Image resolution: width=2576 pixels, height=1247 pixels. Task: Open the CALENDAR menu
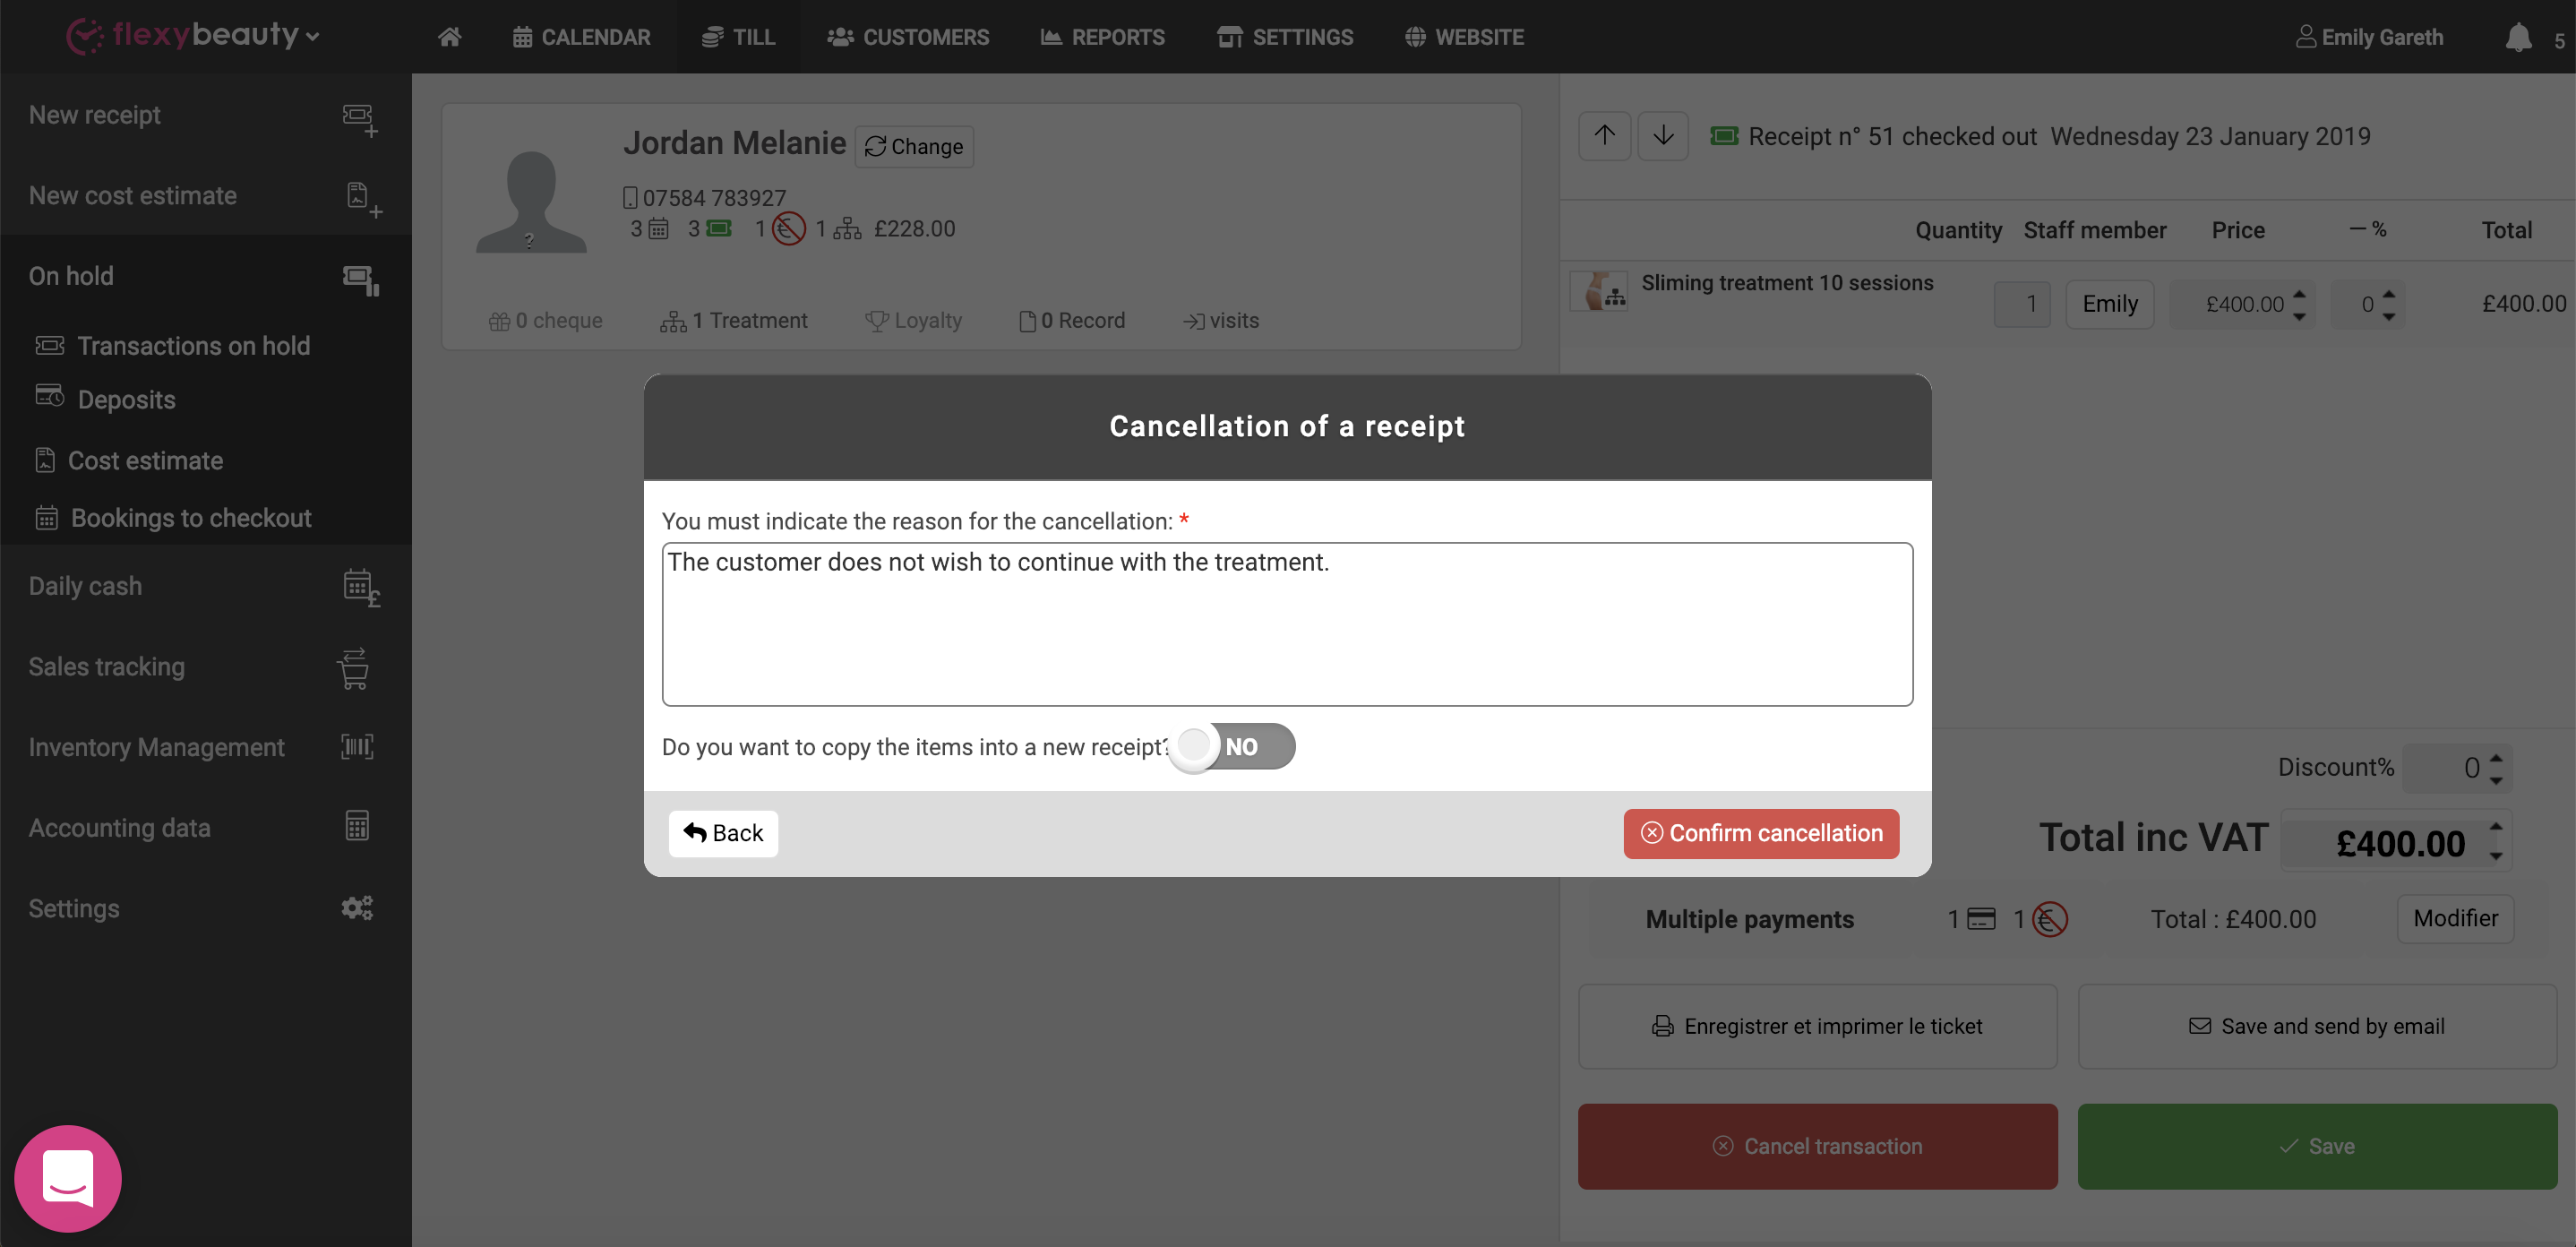click(581, 37)
